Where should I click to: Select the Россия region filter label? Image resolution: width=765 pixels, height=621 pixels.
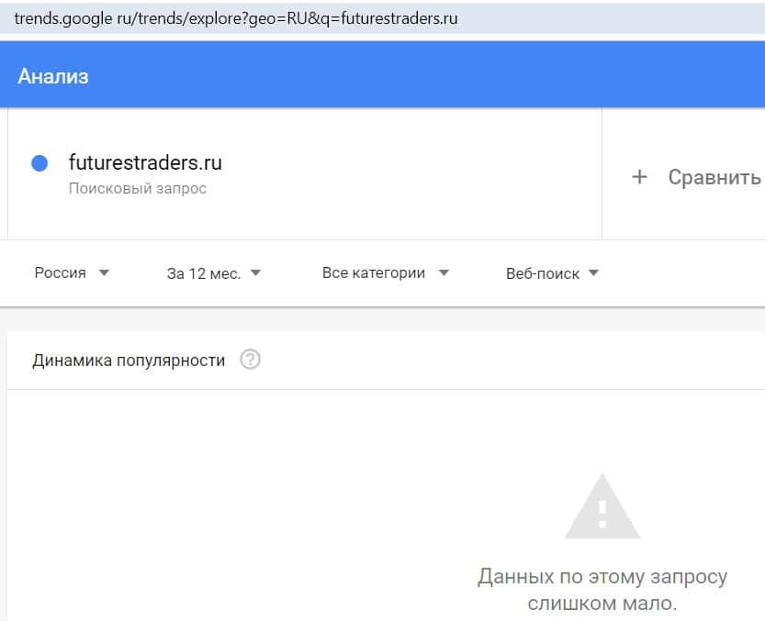pyautogui.click(x=60, y=272)
